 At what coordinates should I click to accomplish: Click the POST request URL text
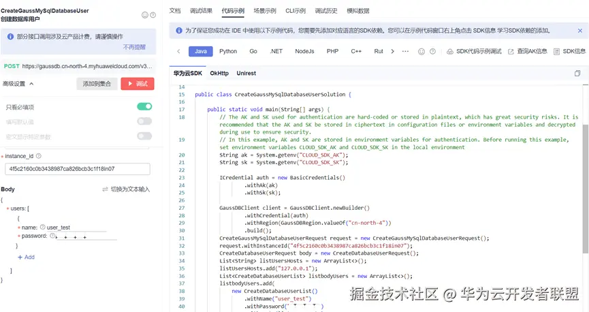[x=87, y=66]
